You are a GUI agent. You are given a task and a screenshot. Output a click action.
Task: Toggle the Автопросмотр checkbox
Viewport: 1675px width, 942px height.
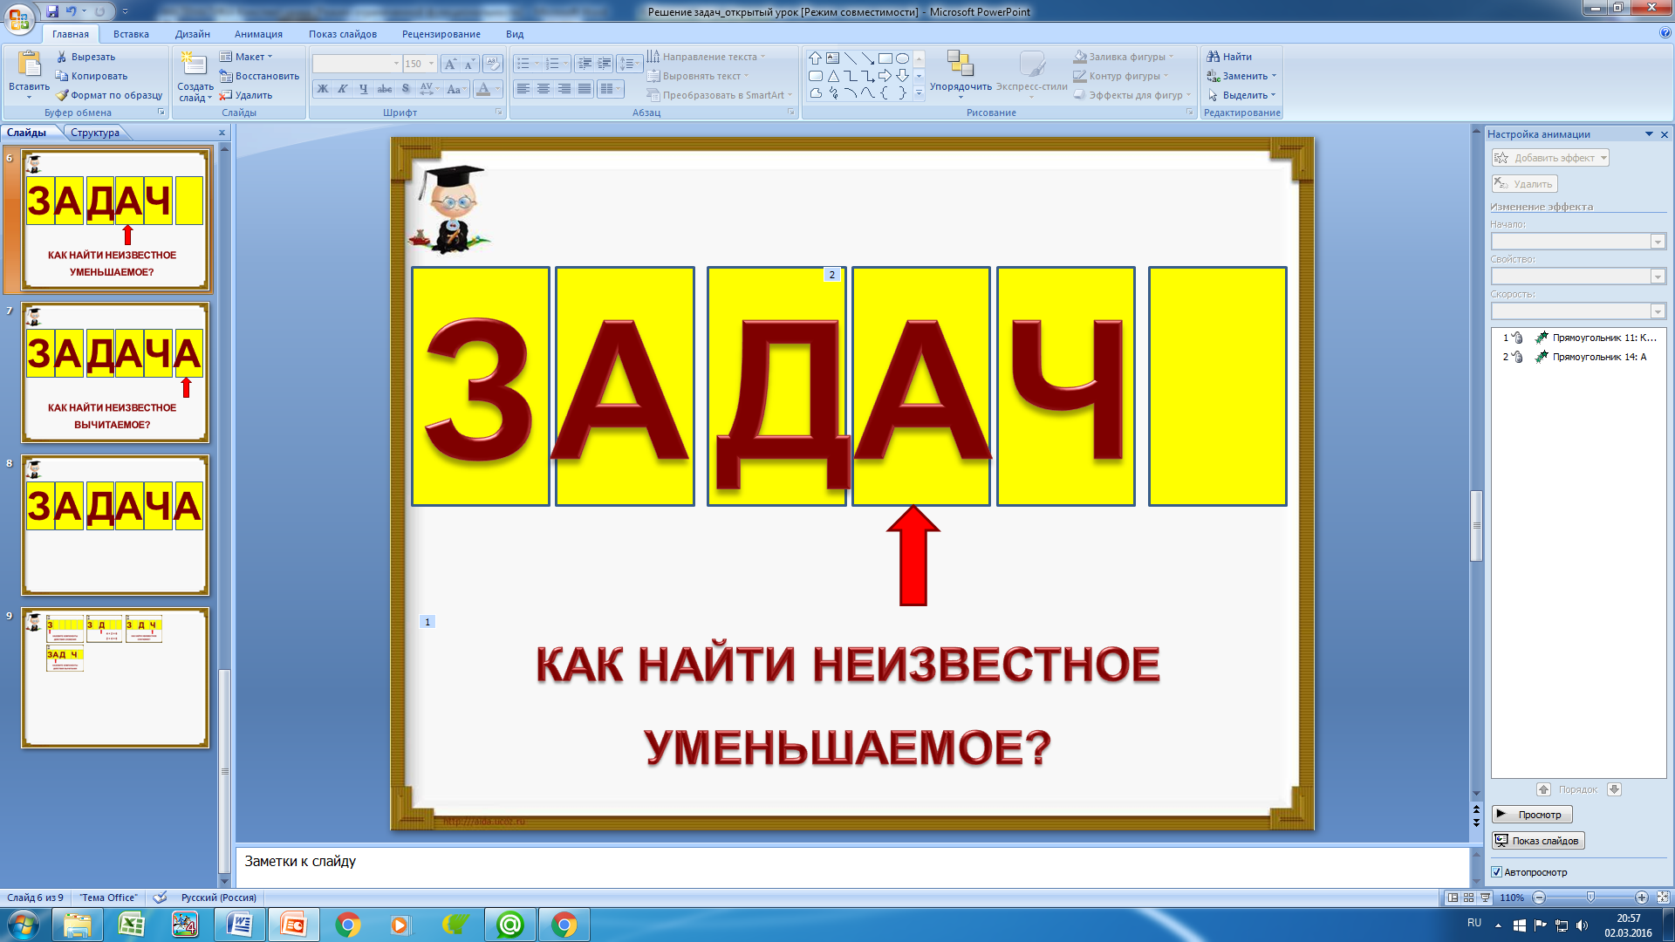point(1497,872)
